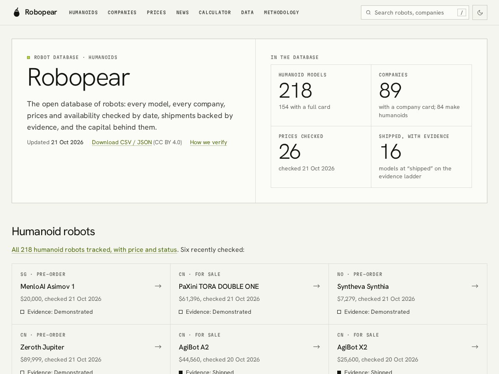Click the arrow on Zeroth Jupiter card

click(x=158, y=347)
